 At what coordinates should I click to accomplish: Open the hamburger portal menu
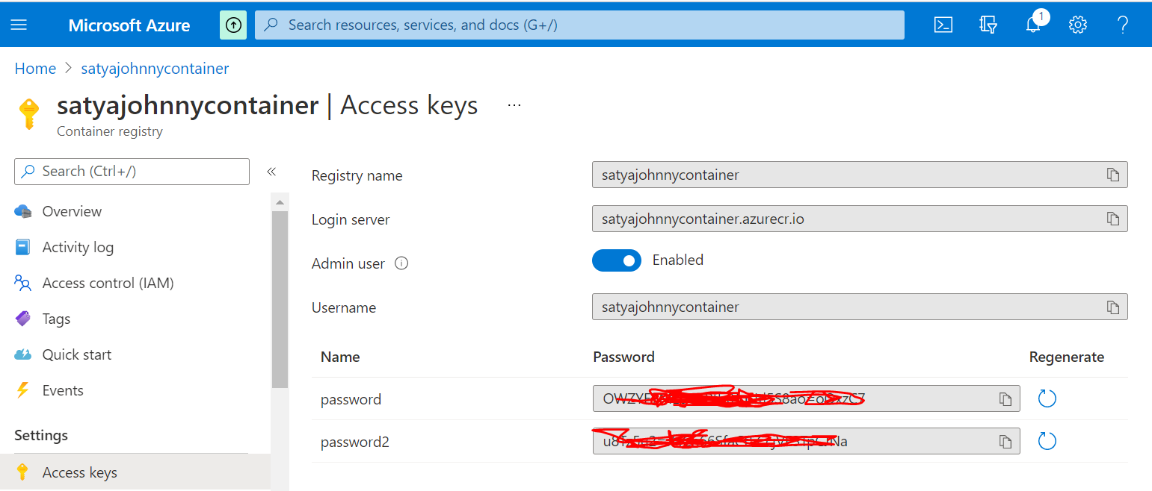[x=19, y=25]
